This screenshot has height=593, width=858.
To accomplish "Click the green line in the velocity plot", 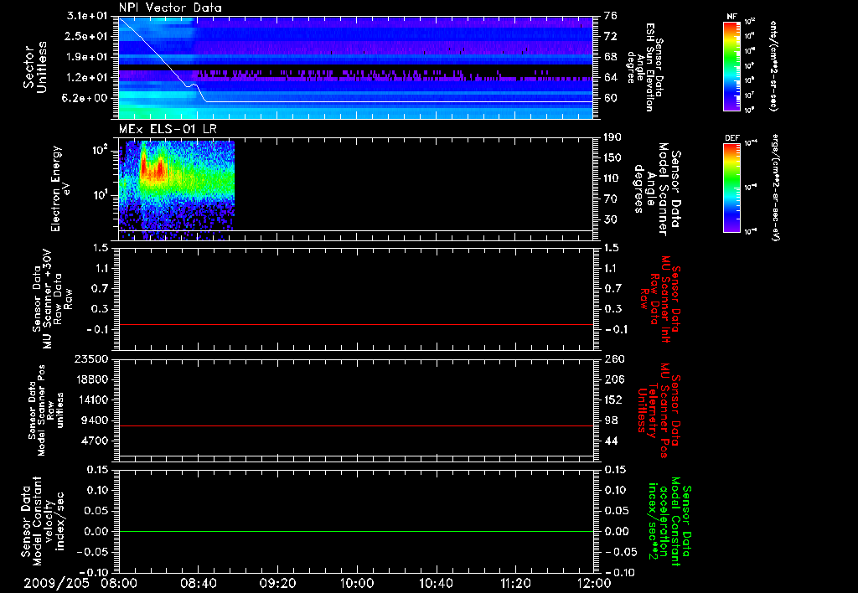I will [x=355, y=531].
